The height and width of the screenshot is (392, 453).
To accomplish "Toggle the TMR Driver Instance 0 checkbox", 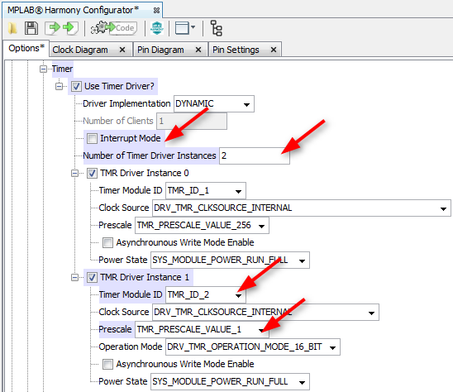I will [x=92, y=173].
